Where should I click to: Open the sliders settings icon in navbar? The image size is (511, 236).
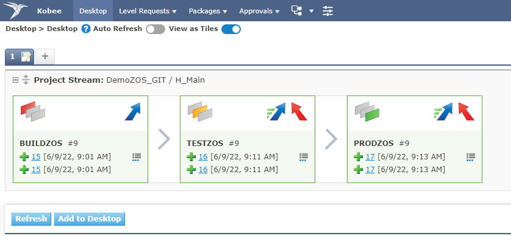(327, 11)
